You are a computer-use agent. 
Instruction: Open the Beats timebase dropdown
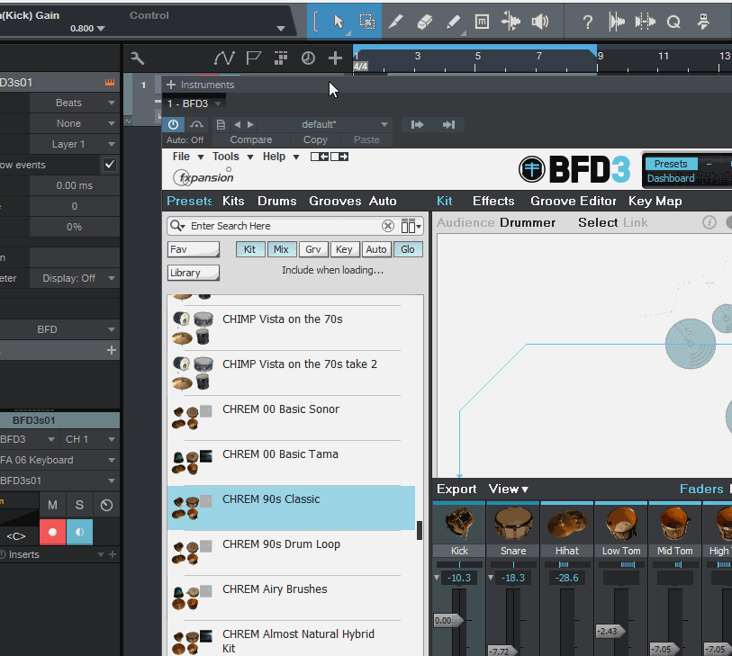click(x=74, y=103)
